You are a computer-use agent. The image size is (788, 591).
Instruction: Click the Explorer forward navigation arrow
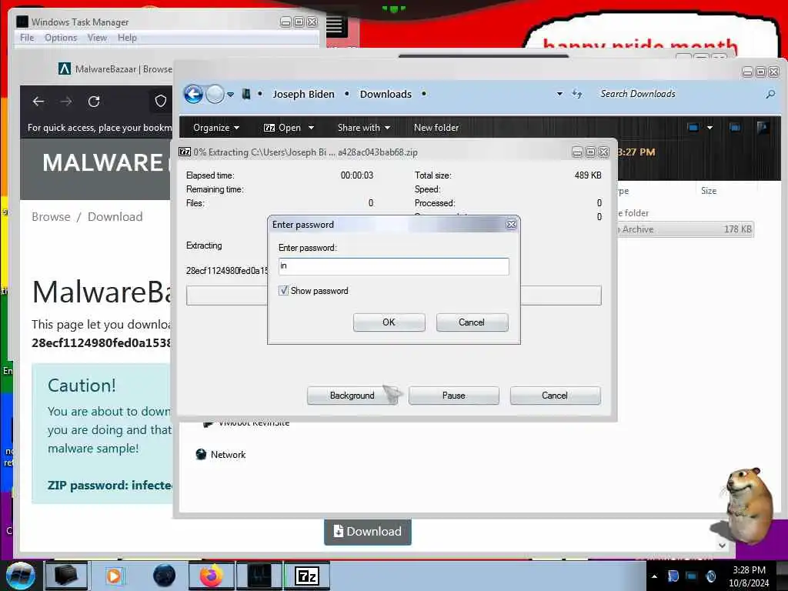[215, 94]
